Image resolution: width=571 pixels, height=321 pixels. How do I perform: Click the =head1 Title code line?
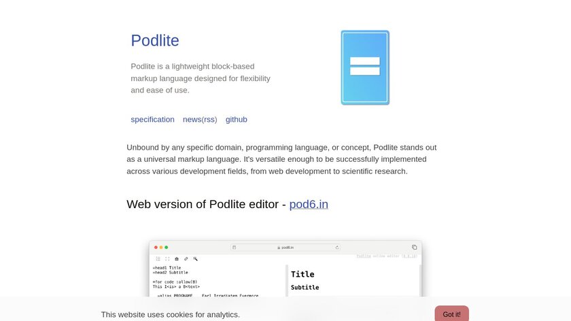pos(167,267)
